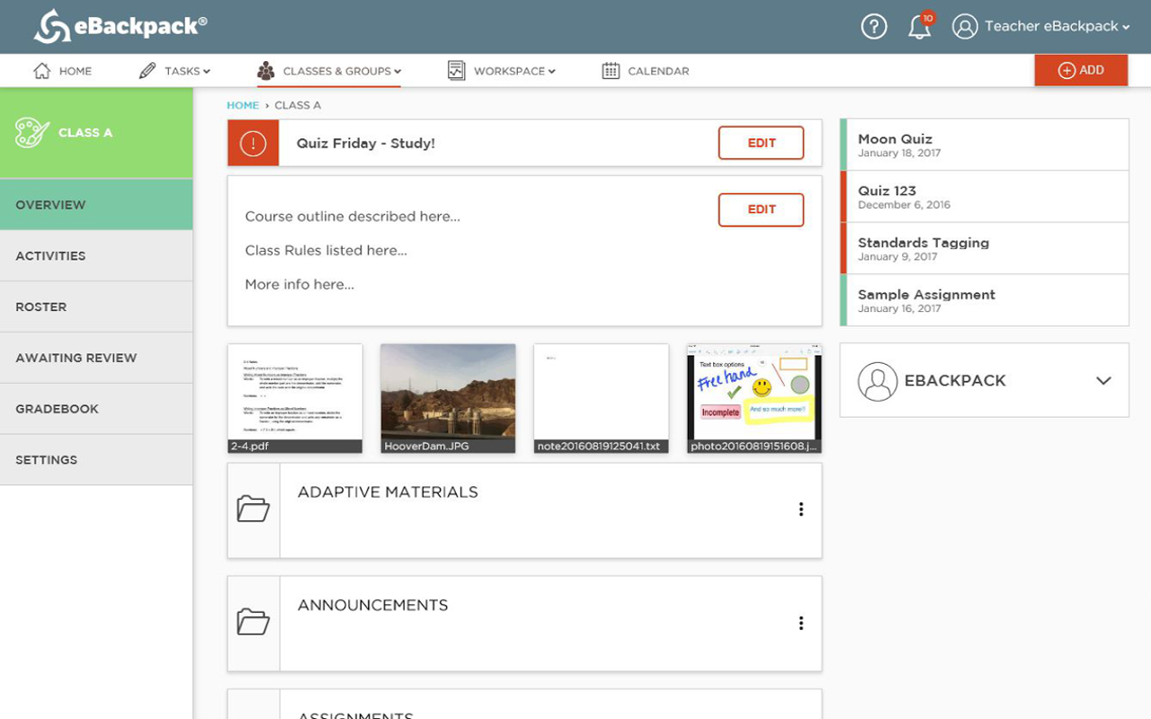Open the Tasks dropdown menu
This screenshot has height=719, width=1151.
[x=174, y=71]
